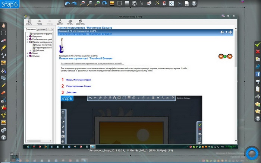The image size is (261, 163).
Task: Click the blue undo arrow in top toolbar
Action: tap(67, 3)
